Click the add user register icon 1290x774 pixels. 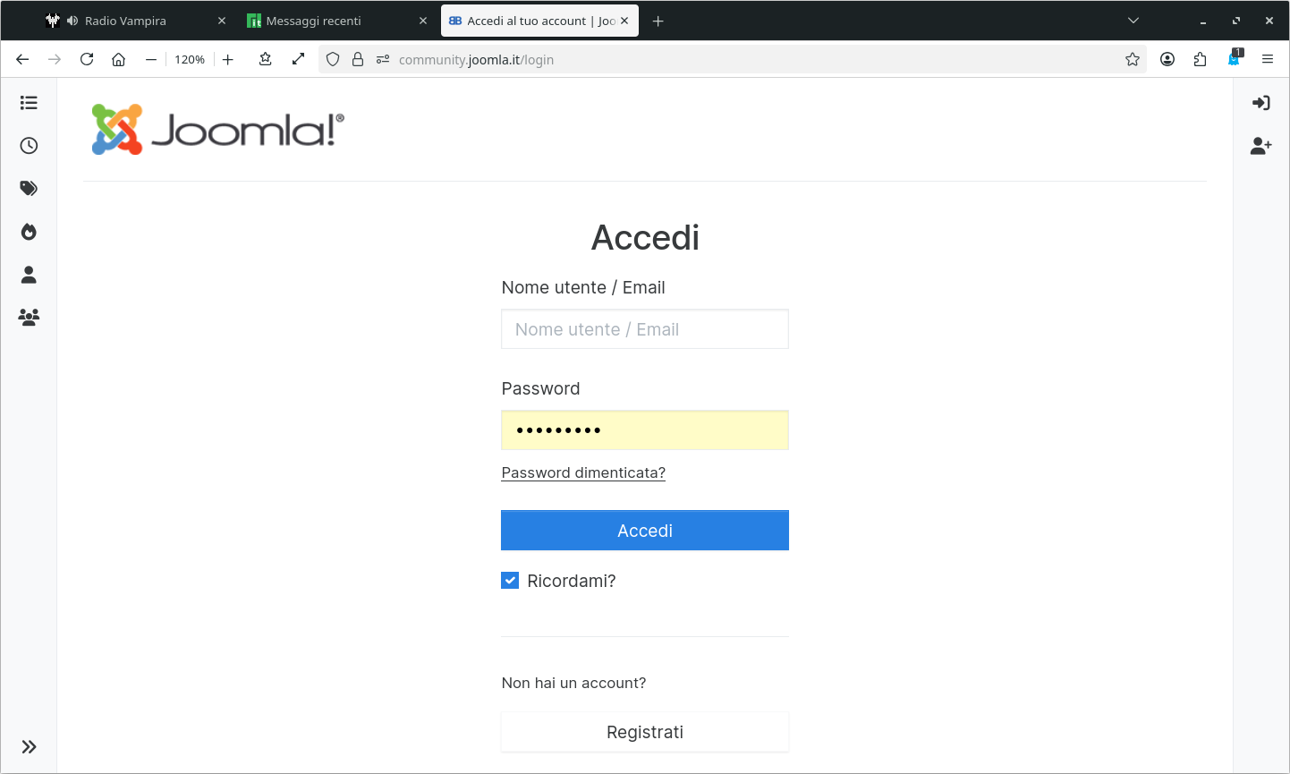coord(1260,146)
